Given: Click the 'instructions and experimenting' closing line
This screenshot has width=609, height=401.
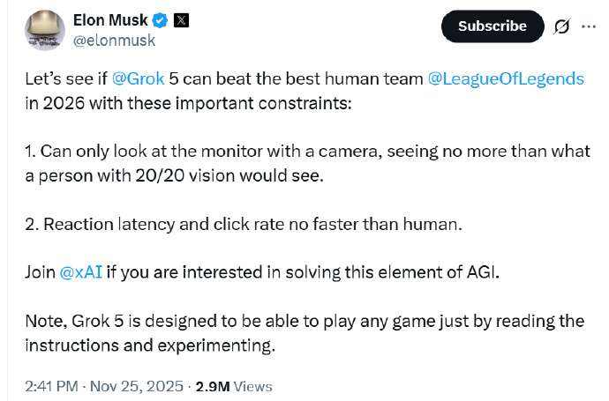Looking at the screenshot, I should pos(150,345).
